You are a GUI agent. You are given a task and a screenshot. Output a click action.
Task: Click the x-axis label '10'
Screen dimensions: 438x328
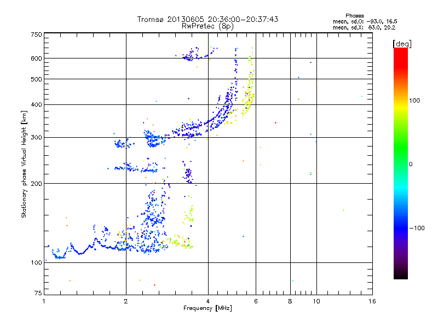(316, 301)
